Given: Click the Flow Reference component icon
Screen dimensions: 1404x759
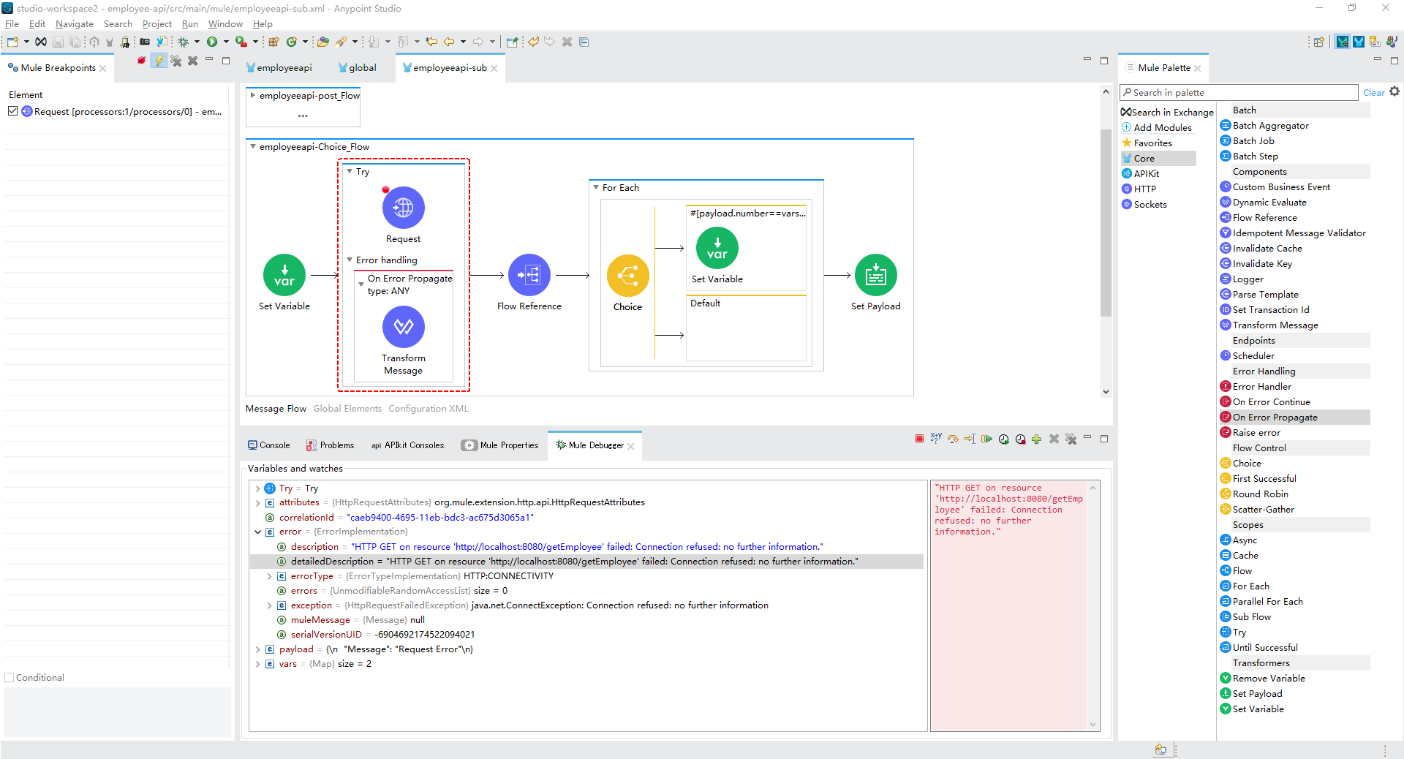Looking at the screenshot, I should pyautogui.click(x=529, y=275).
